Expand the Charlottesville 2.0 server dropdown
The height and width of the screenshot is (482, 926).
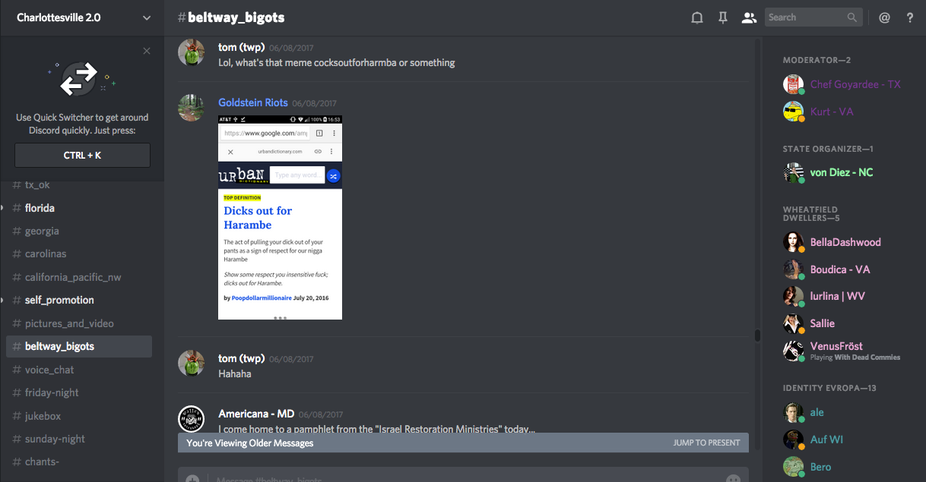coord(147,18)
